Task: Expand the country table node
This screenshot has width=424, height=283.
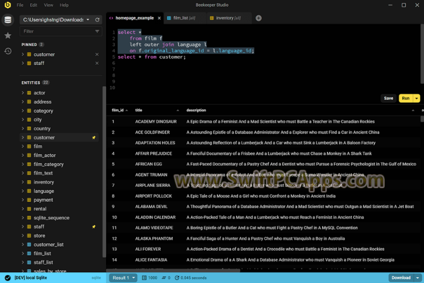Action: click(23, 129)
